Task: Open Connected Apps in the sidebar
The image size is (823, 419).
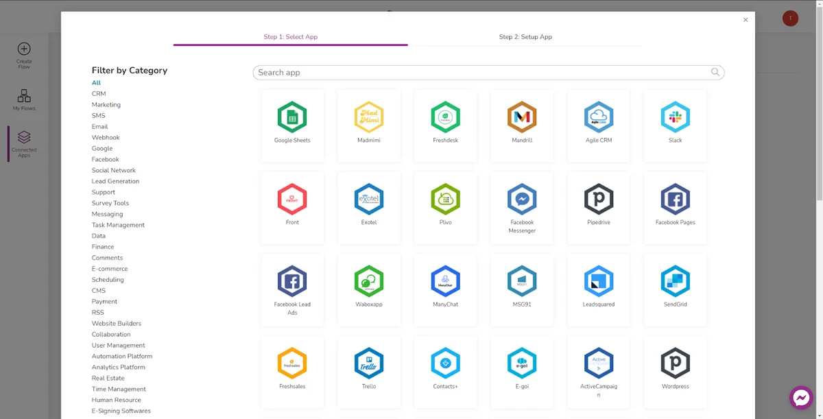Action: (24, 144)
